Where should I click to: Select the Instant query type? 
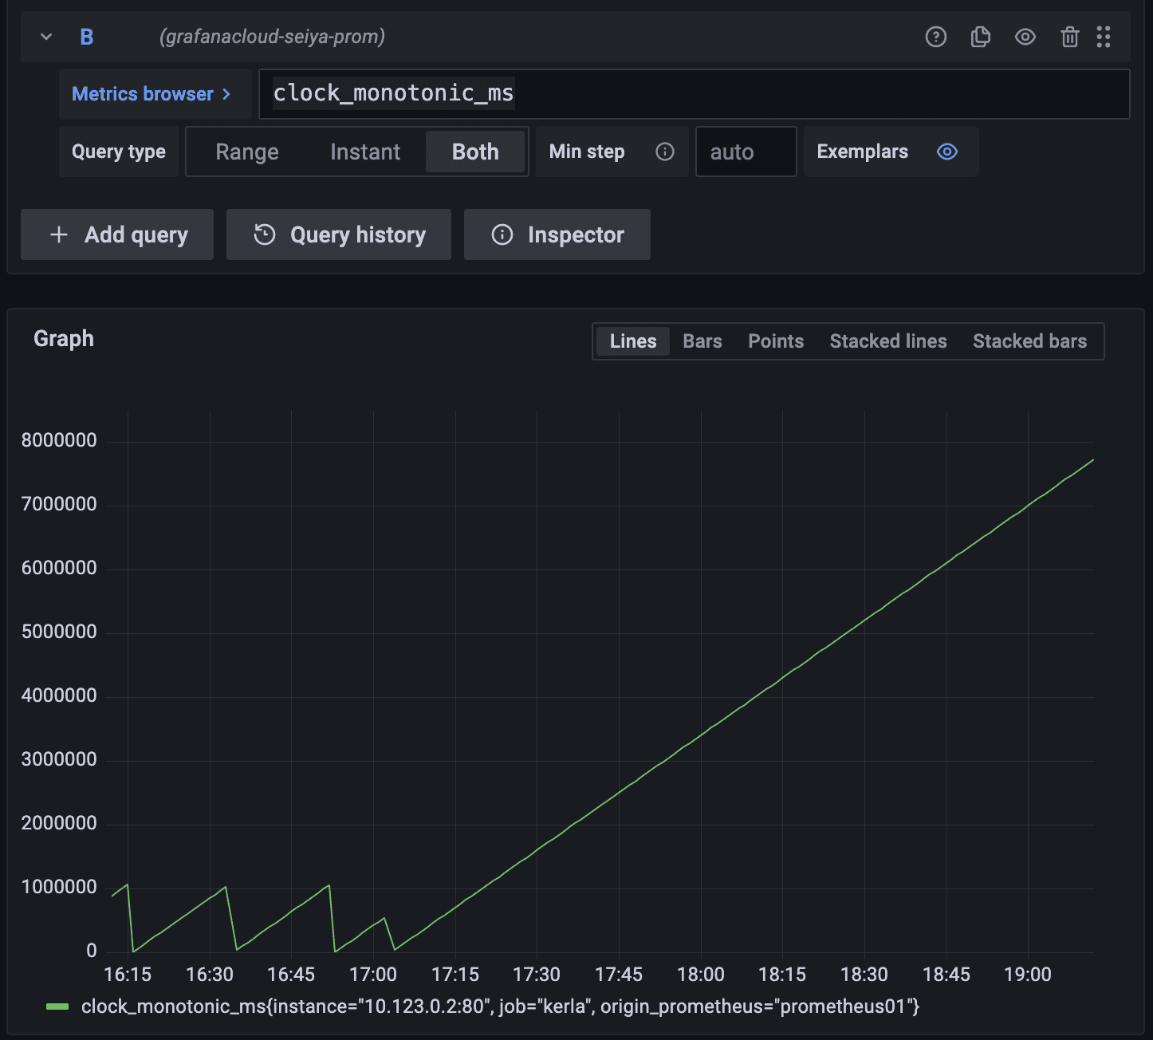point(365,152)
